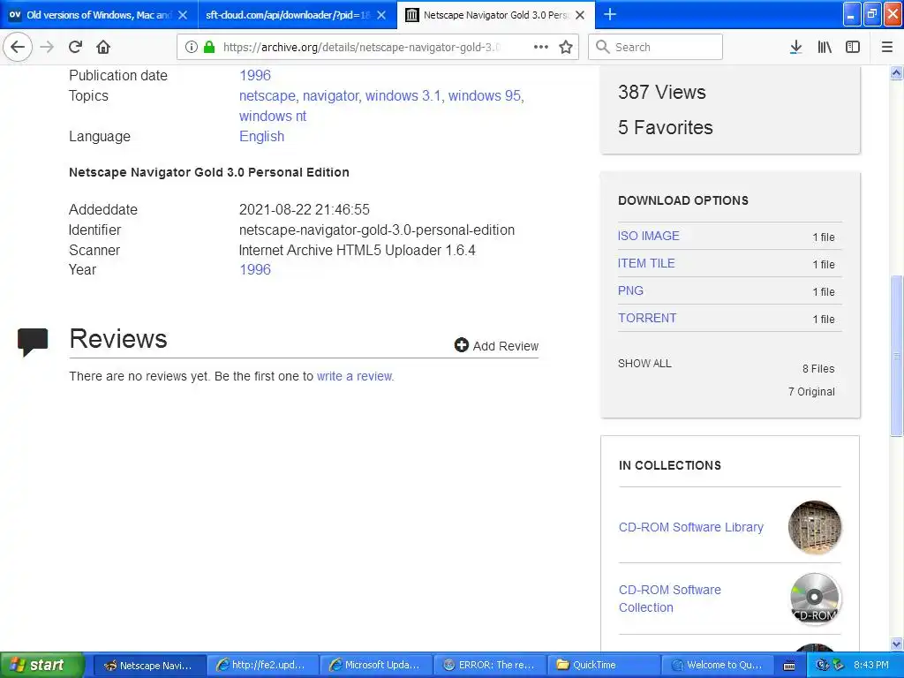This screenshot has width=904, height=678.
Task: Open the netscape topic link
Action: click(x=267, y=95)
